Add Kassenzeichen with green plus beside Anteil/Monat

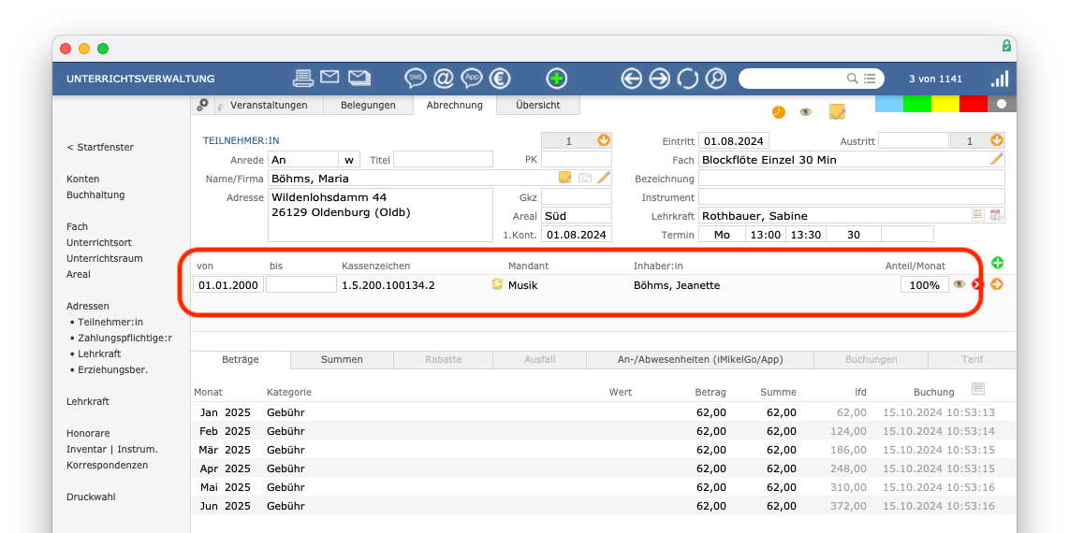(998, 263)
